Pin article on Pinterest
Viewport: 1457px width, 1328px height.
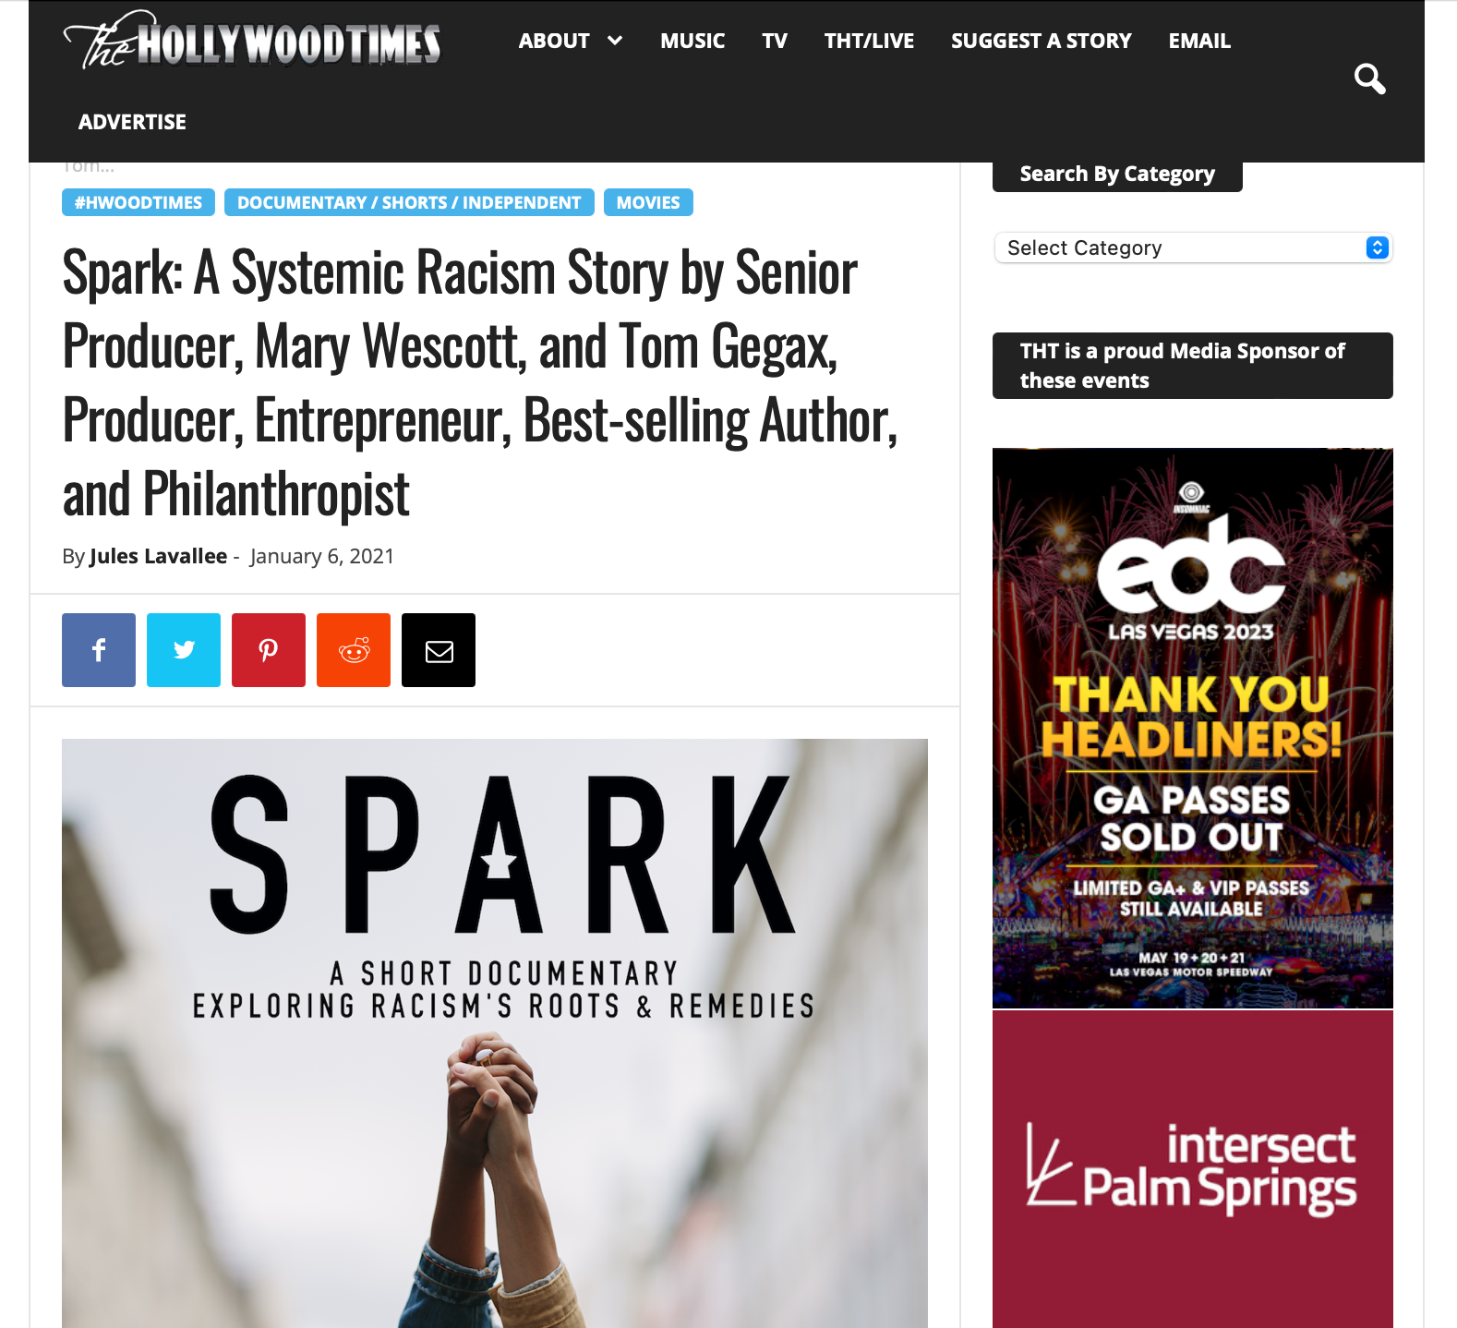[x=269, y=650]
